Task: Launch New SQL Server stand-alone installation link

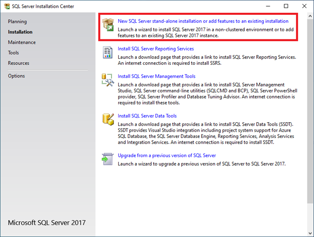Action: (203, 21)
